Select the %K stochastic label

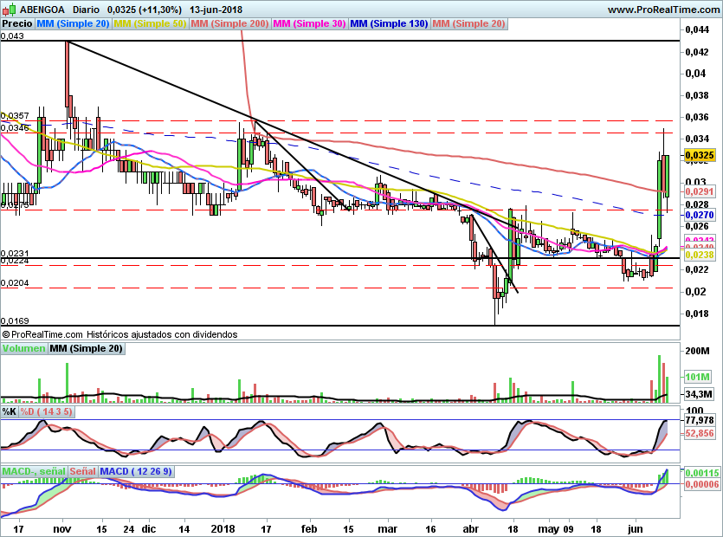[10, 411]
